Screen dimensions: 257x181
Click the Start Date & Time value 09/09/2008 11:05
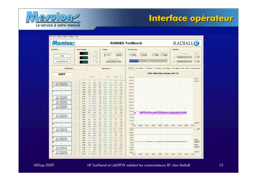tap(114, 62)
